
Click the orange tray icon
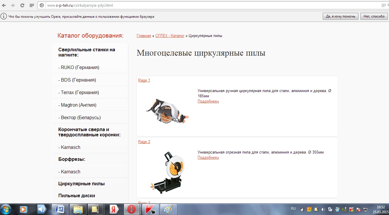[x=309, y=209]
